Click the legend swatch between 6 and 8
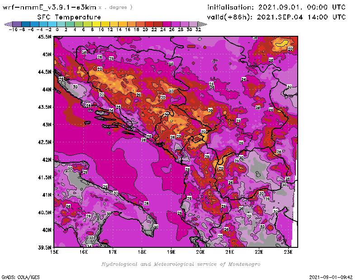The image size is (362, 280). pos(87,24)
